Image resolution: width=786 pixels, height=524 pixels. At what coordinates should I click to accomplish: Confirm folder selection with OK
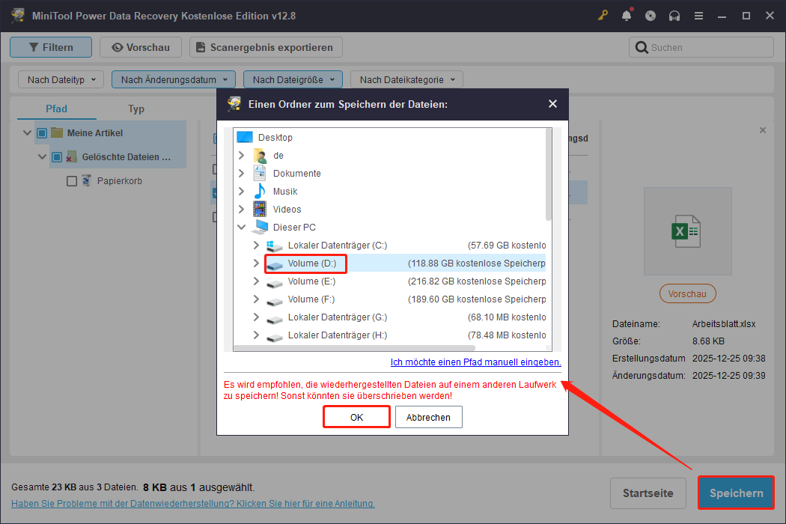point(356,416)
